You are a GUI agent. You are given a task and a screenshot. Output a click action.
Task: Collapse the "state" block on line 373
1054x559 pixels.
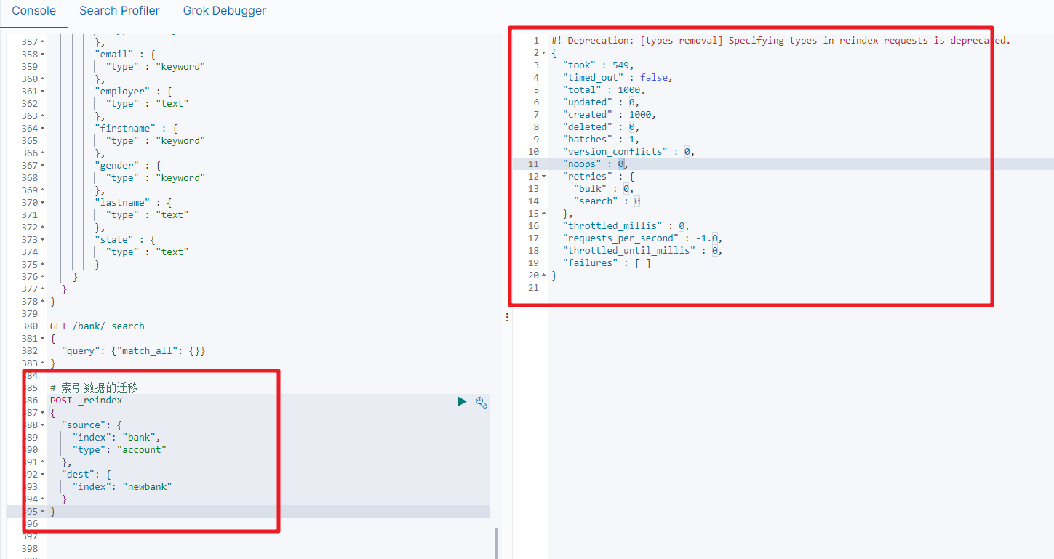(42, 240)
